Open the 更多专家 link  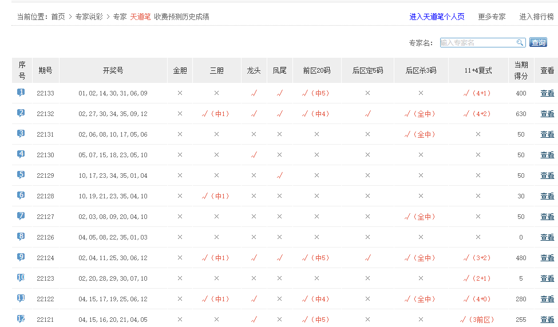coord(492,17)
